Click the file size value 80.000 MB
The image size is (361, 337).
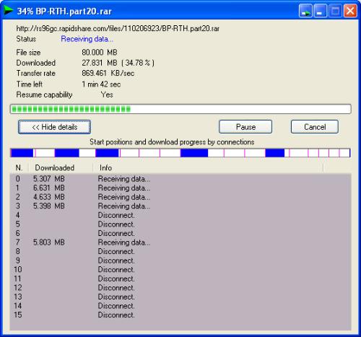[x=100, y=52]
